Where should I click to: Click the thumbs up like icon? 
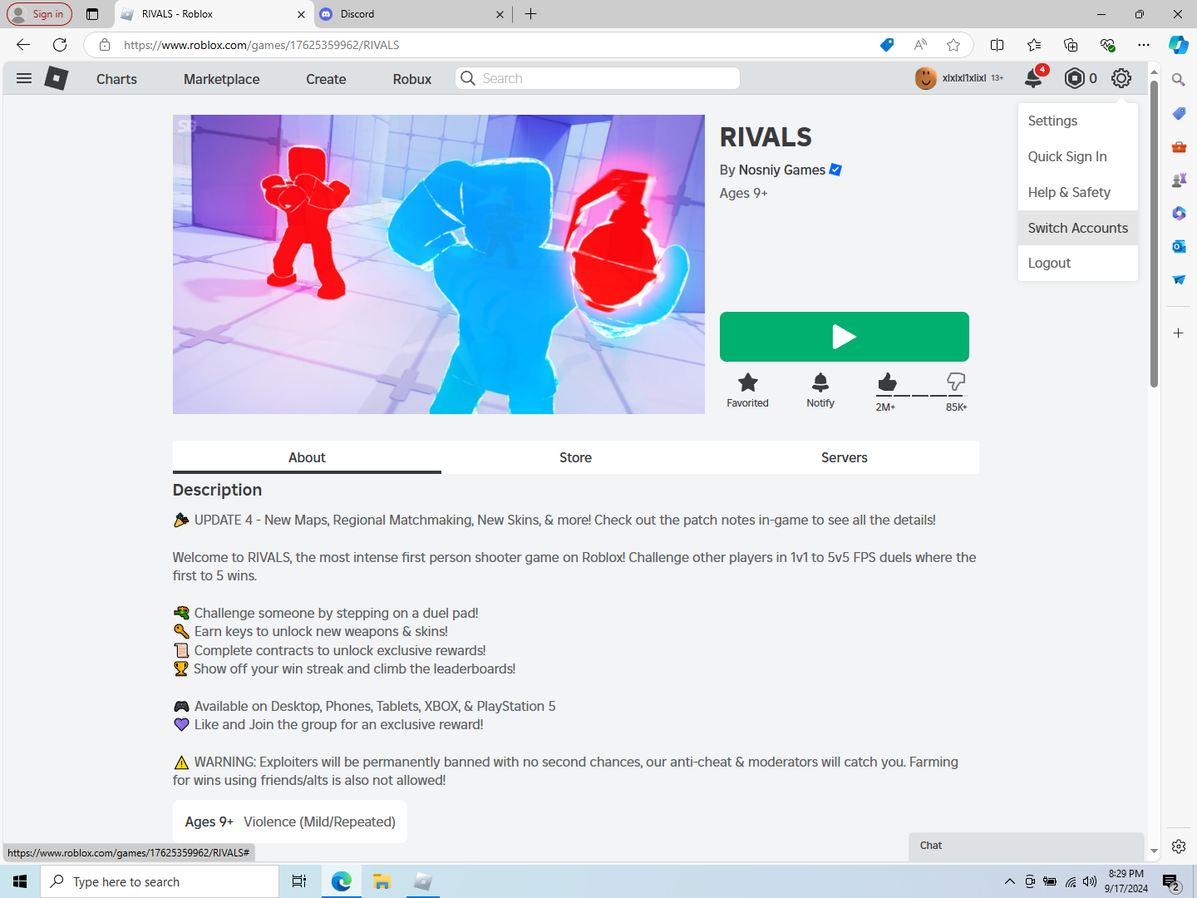887,382
